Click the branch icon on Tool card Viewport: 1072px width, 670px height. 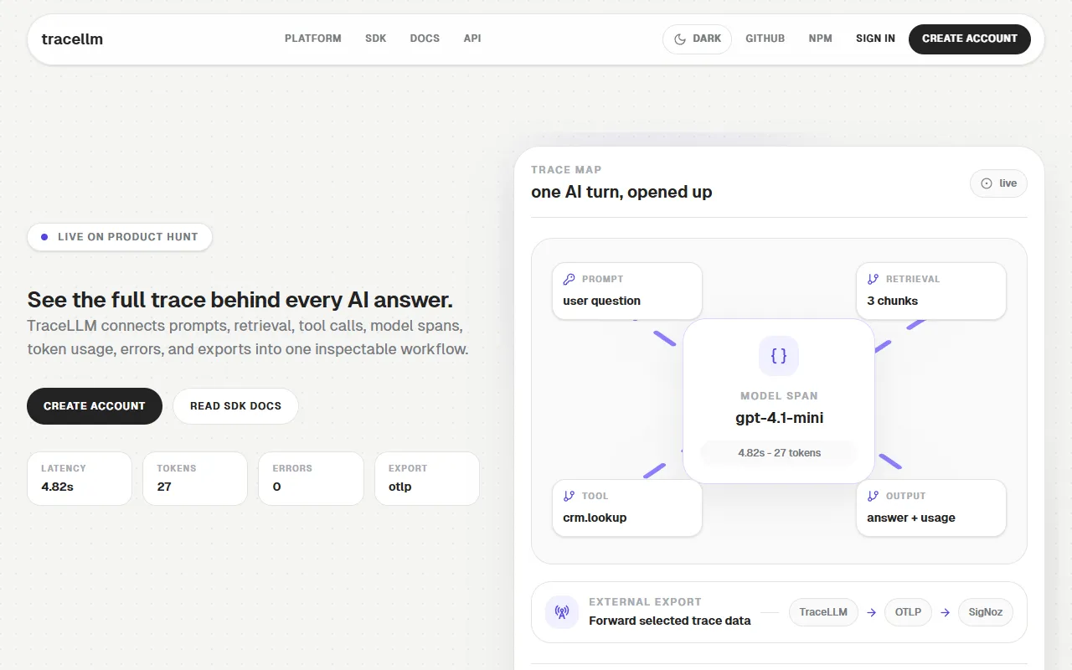click(x=569, y=496)
